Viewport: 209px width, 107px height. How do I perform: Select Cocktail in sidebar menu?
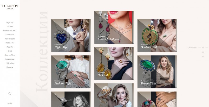point(10,26)
